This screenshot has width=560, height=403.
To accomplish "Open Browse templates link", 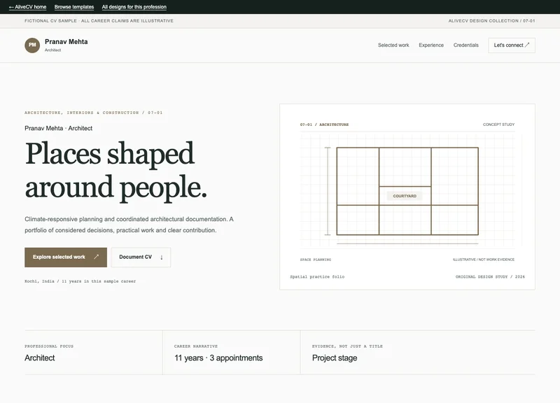I will coord(74,7).
